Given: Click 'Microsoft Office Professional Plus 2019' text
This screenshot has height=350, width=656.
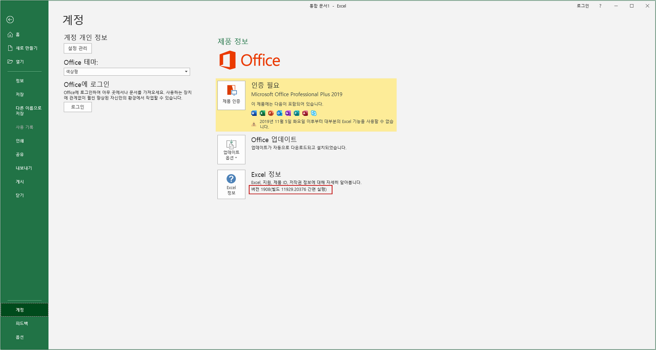Looking at the screenshot, I should 297,94.
